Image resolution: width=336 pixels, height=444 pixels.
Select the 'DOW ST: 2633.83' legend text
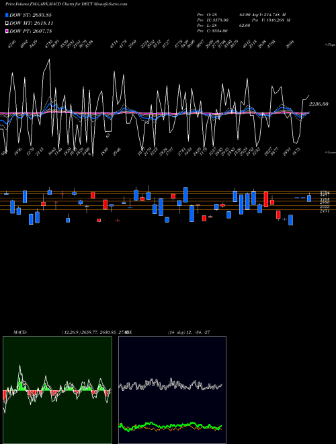30,15
